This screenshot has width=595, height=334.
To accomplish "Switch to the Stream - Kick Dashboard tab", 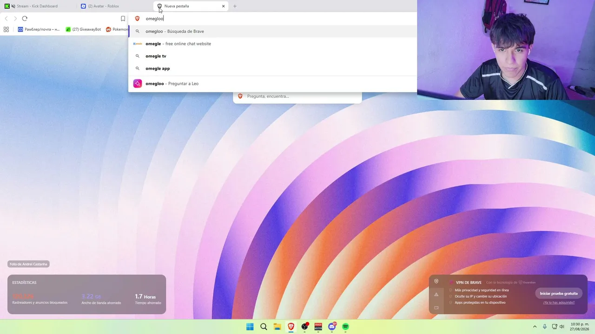I will pyautogui.click(x=38, y=6).
